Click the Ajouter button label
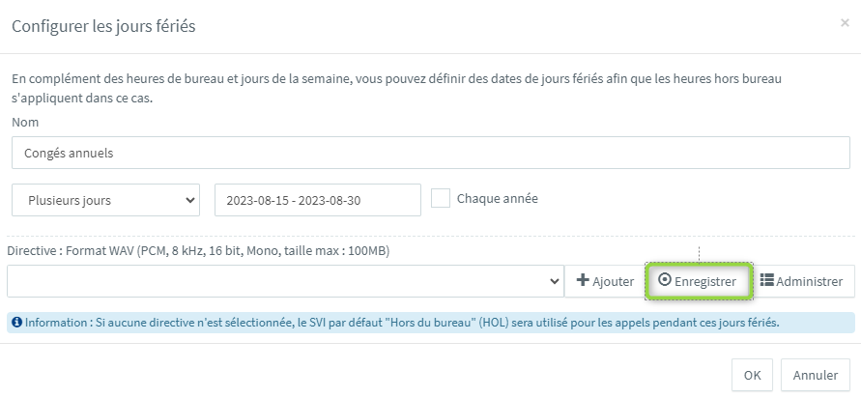Viewport: 861px width, 398px height. [x=613, y=281]
